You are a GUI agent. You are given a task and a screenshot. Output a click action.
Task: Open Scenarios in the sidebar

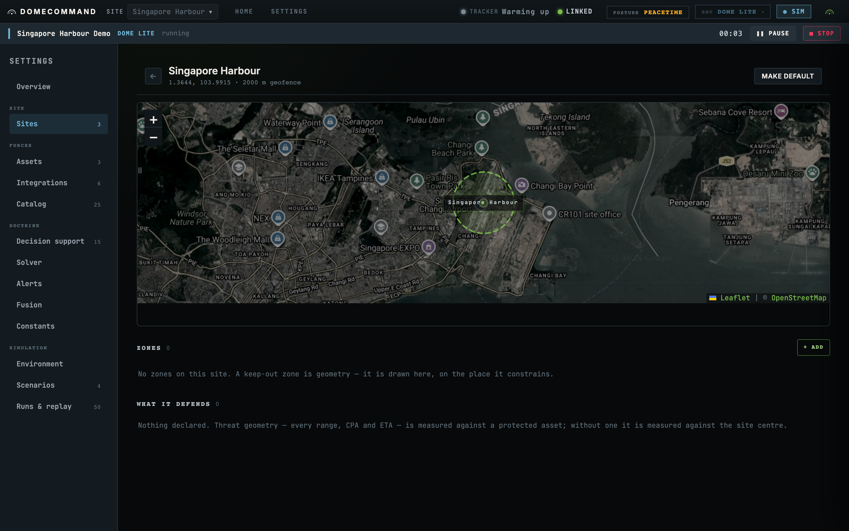(x=59, y=385)
